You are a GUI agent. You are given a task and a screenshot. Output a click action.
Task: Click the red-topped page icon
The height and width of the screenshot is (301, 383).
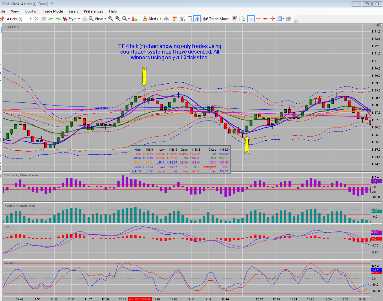click(x=190, y=19)
